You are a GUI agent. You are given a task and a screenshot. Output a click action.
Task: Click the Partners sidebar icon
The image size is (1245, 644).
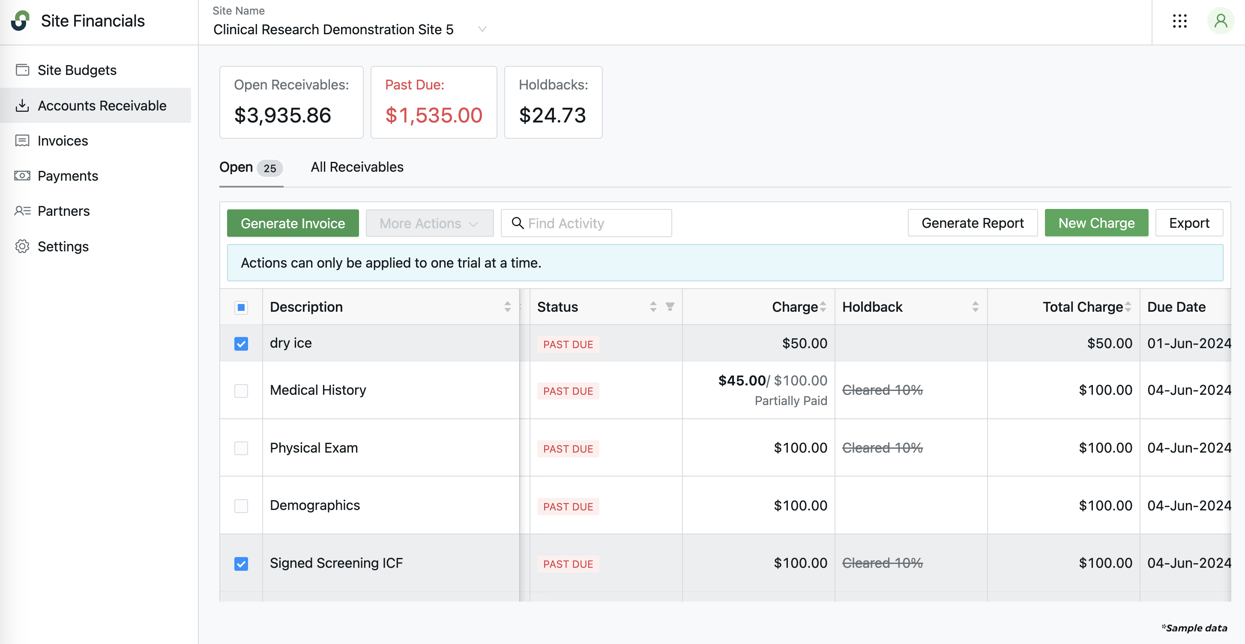pos(21,210)
